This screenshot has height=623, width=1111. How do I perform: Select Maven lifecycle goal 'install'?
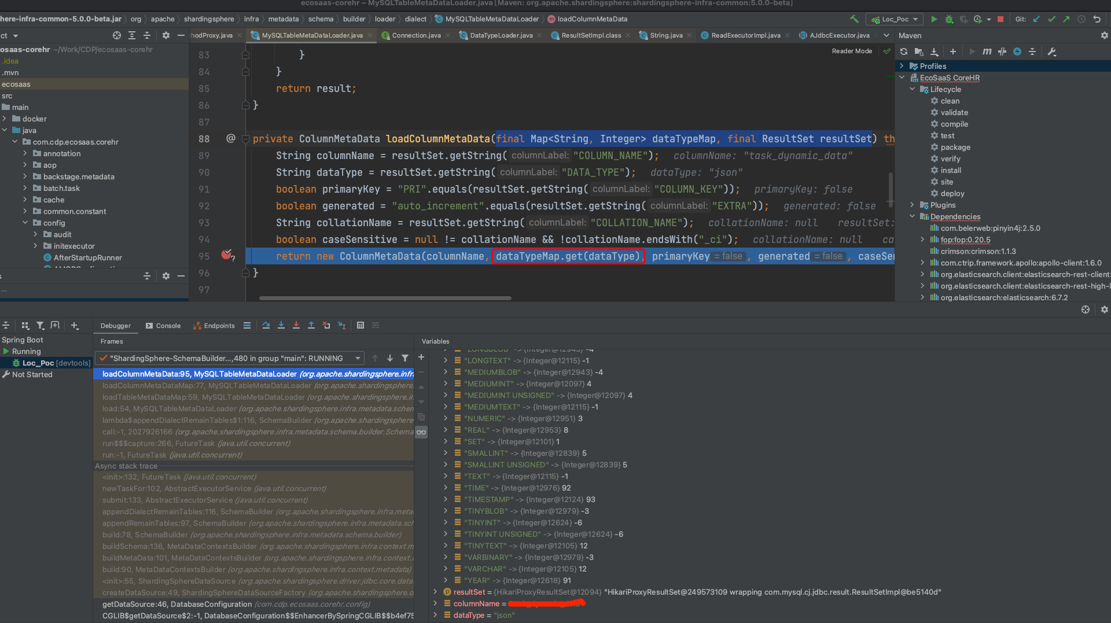pos(951,170)
